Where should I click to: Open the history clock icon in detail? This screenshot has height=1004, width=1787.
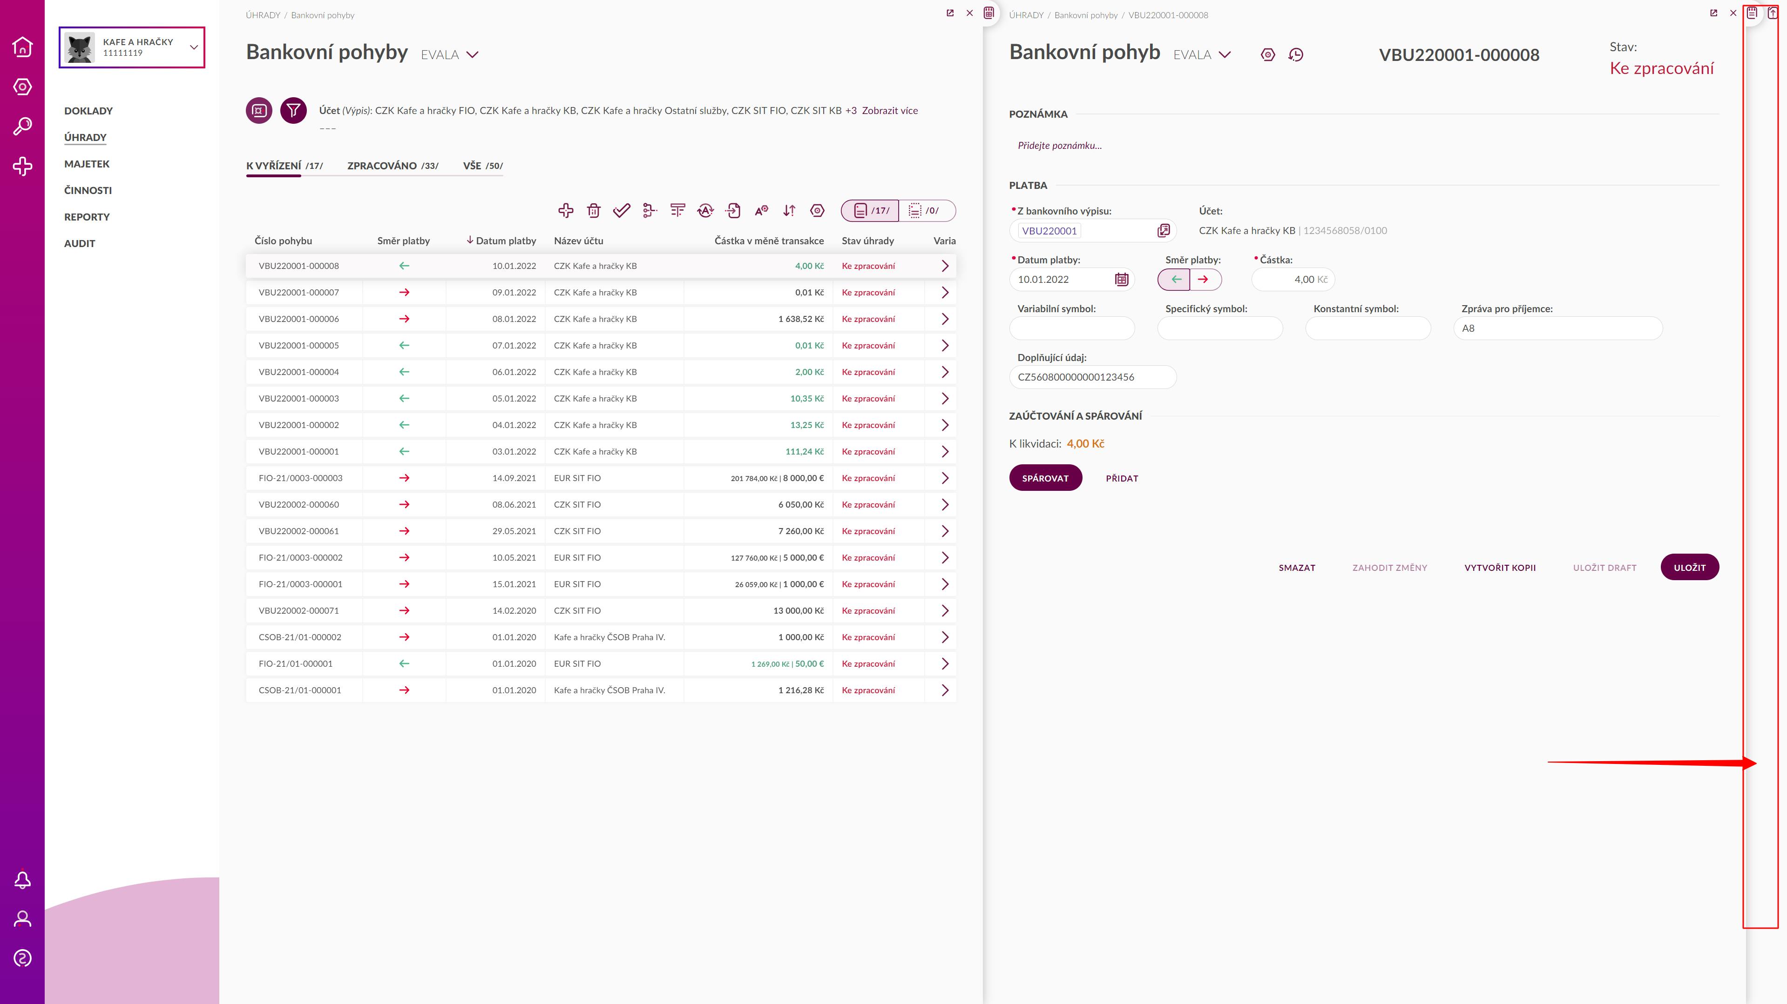coord(1296,55)
